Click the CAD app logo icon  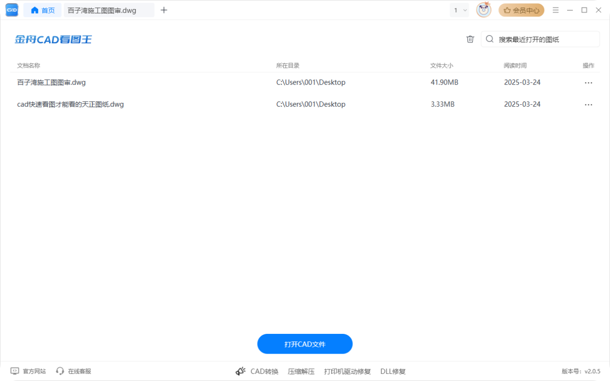(x=12, y=10)
